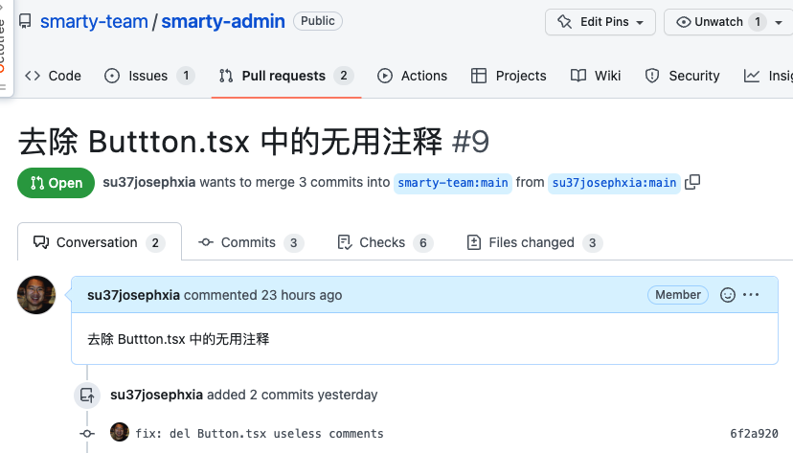The height and width of the screenshot is (453, 793).
Task: Click the repository icon beside smarty-team
Action: 25,21
